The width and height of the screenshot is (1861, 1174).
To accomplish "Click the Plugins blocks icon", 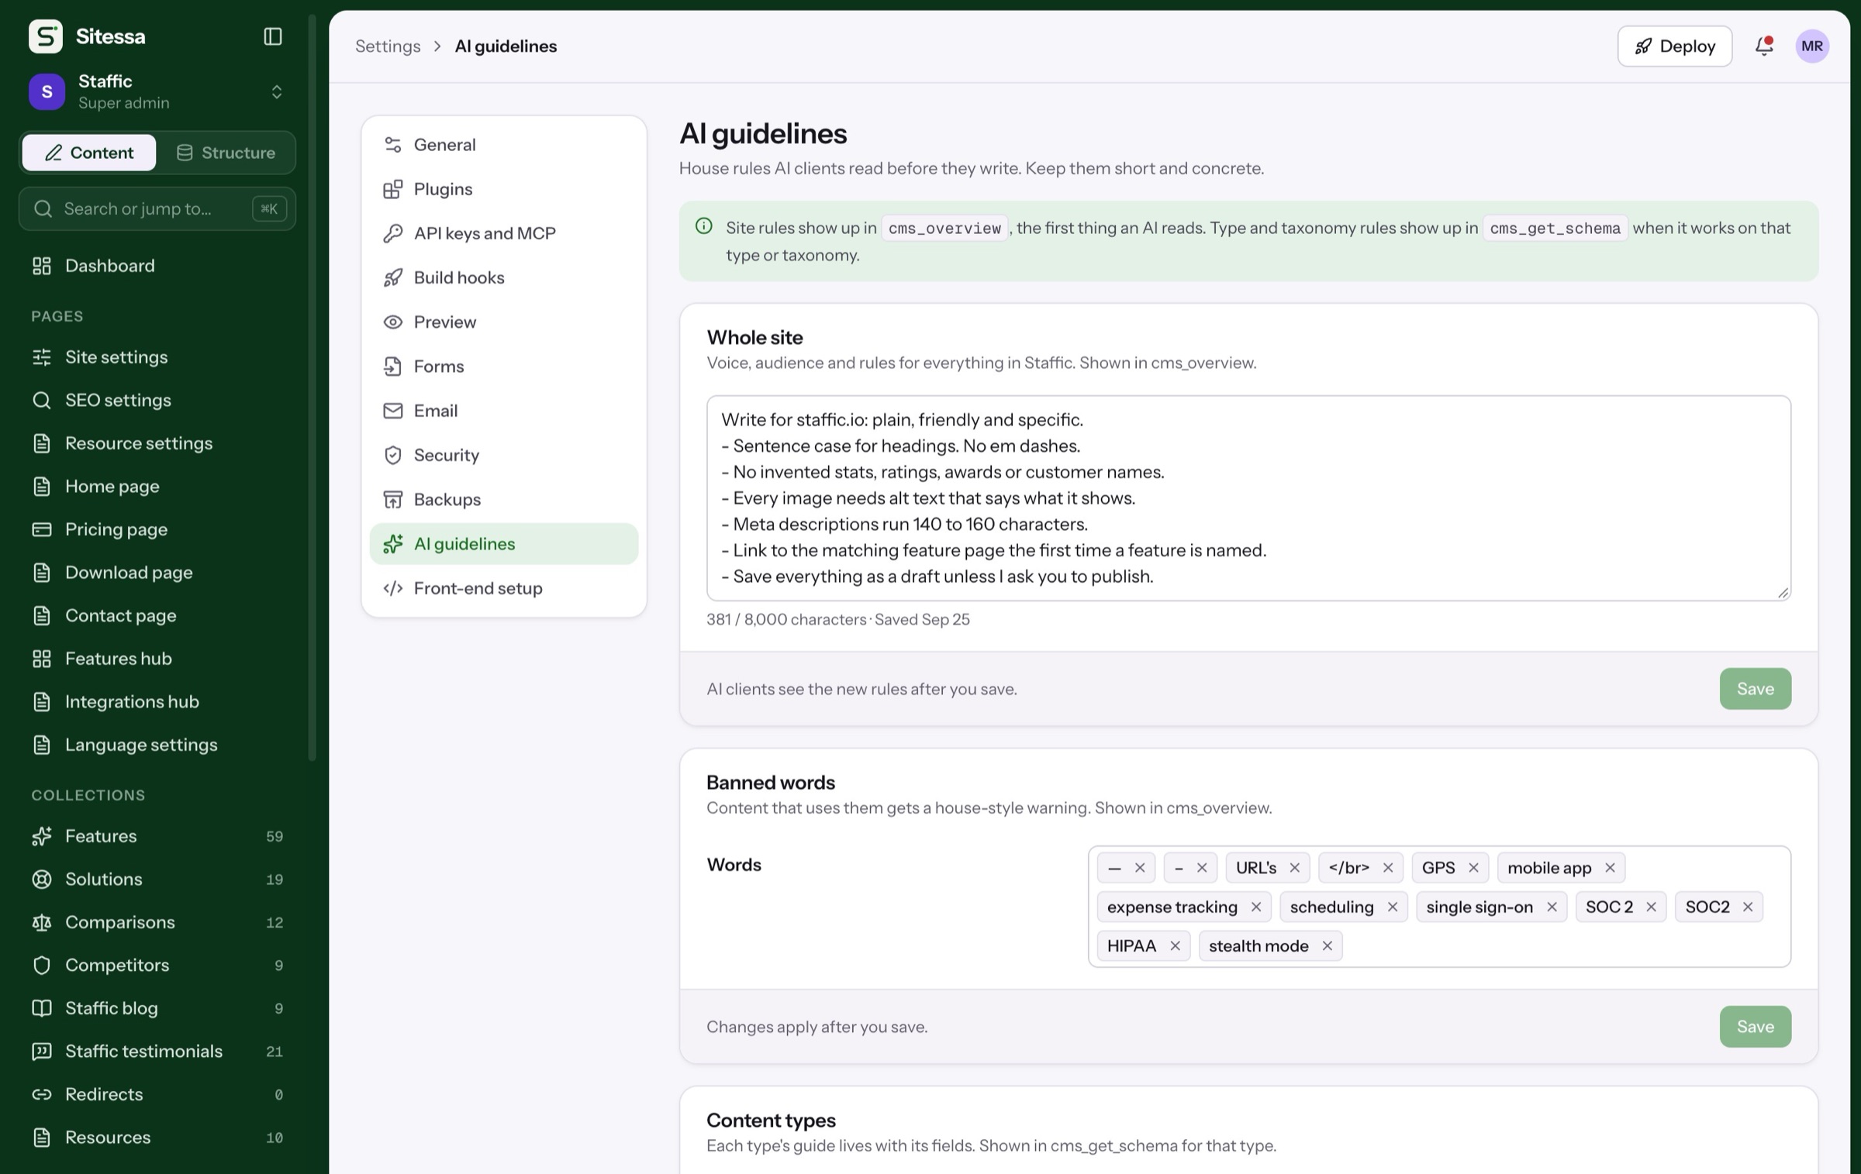I will pos(393,189).
